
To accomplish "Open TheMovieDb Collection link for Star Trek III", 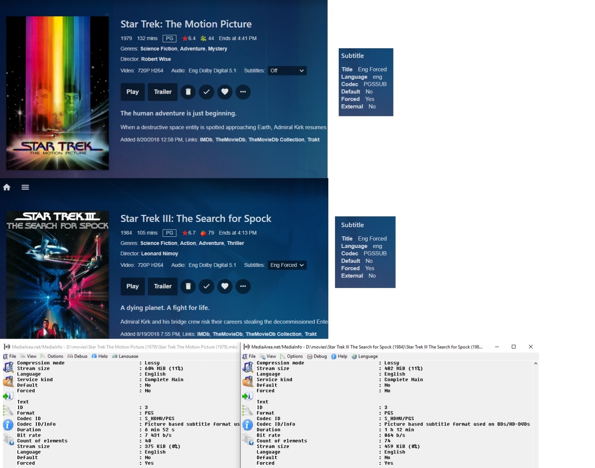I will coord(273,334).
